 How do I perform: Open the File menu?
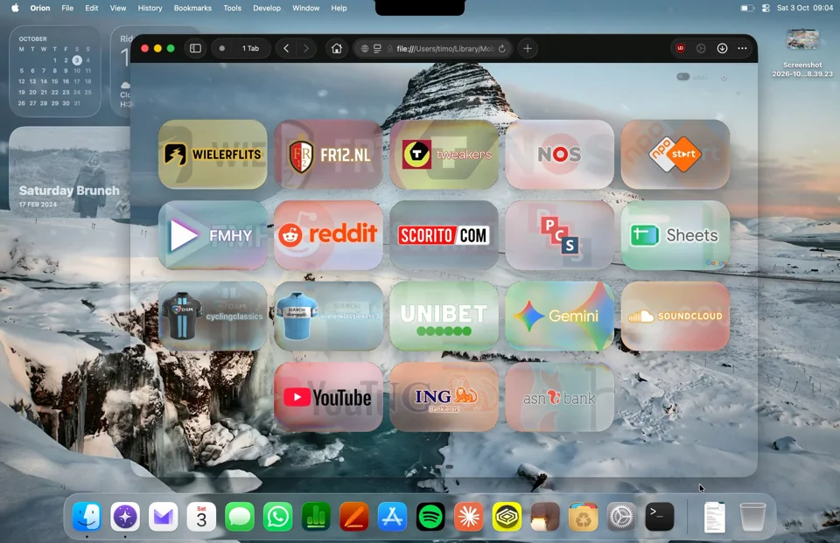click(x=67, y=8)
